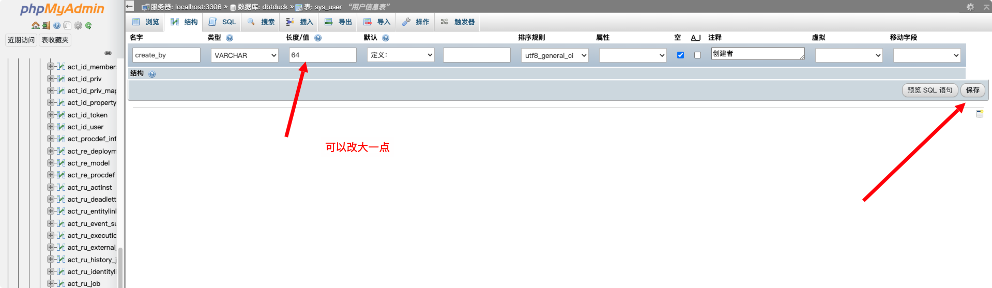This screenshot has height=288, width=992.
Task: Click the act_id_token table structure icon
Action: click(x=60, y=115)
